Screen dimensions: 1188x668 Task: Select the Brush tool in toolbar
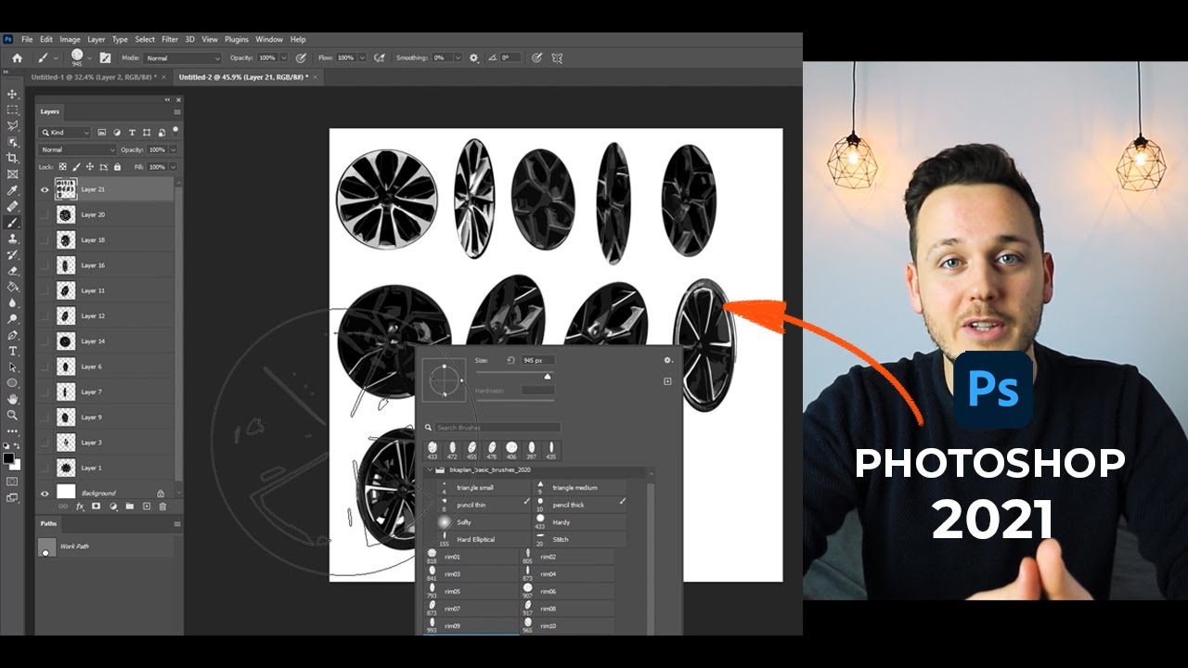[x=13, y=223]
